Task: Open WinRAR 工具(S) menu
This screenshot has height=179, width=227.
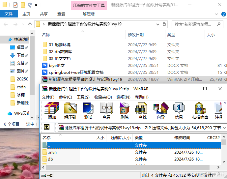Action: [83, 97]
